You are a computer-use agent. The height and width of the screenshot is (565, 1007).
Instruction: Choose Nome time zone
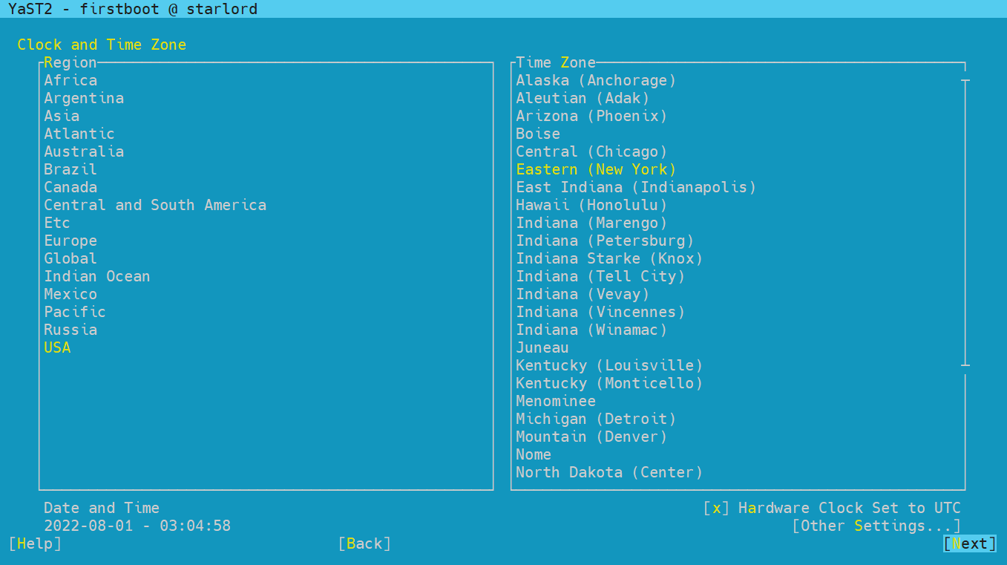point(534,454)
